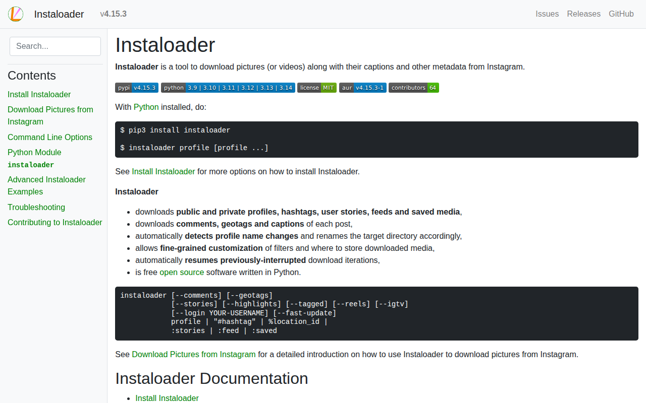Focus the Search input field
Viewport: 646px width, 403px height.
point(55,46)
